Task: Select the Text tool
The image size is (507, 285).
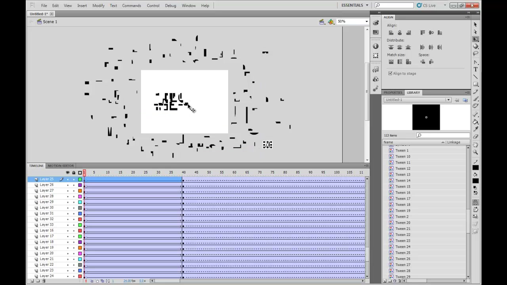Action: click(476, 69)
